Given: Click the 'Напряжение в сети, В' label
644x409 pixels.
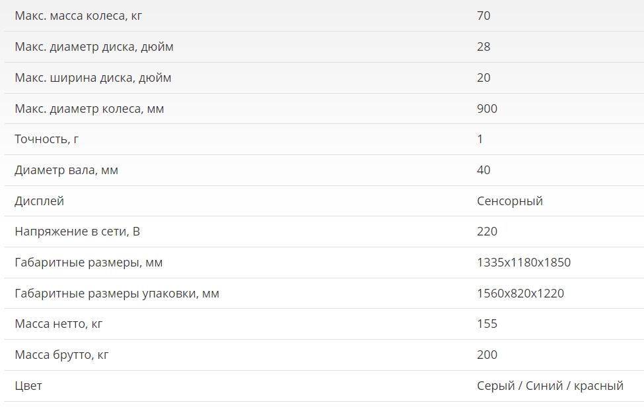Looking at the screenshot, I should click(x=77, y=232).
